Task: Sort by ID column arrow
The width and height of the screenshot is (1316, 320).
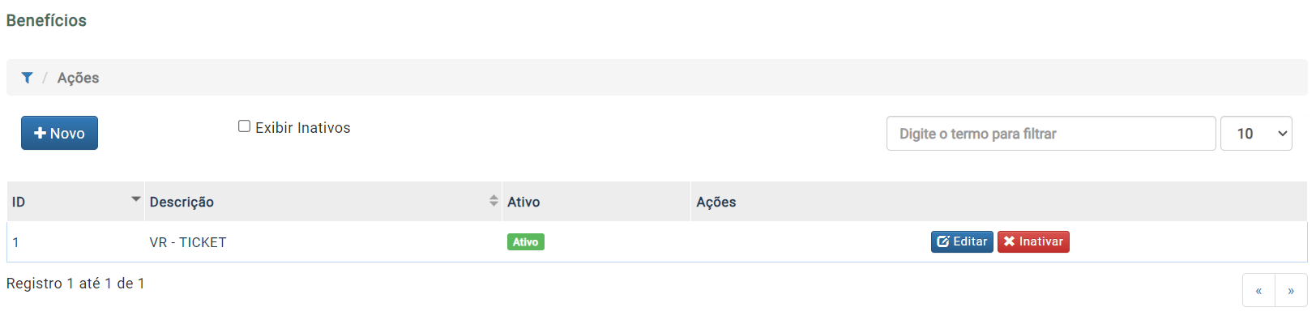Action: click(x=135, y=198)
